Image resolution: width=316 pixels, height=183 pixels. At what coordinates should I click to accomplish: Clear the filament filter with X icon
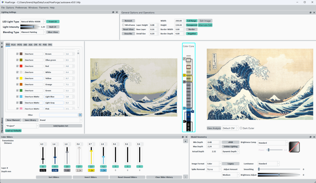pyautogui.click(x=80, y=115)
